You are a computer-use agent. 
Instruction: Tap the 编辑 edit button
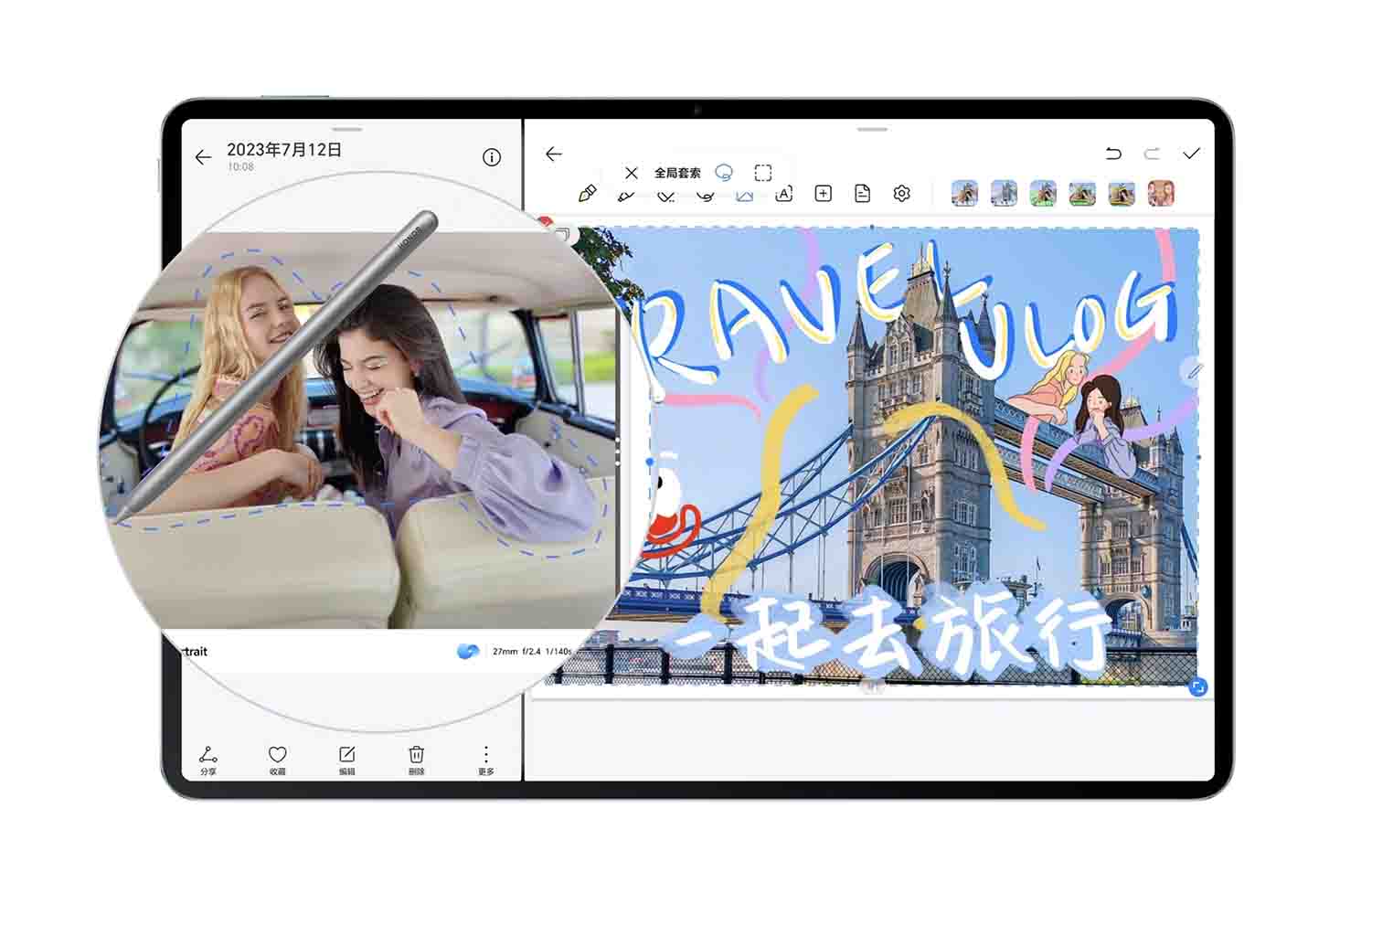[x=347, y=758]
